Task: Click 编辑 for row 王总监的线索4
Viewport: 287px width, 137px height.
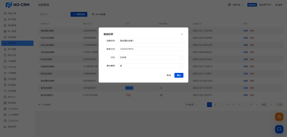Action: [246, 52]
